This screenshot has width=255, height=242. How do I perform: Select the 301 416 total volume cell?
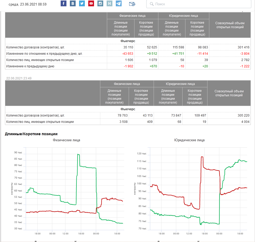[x=242, y=47]
